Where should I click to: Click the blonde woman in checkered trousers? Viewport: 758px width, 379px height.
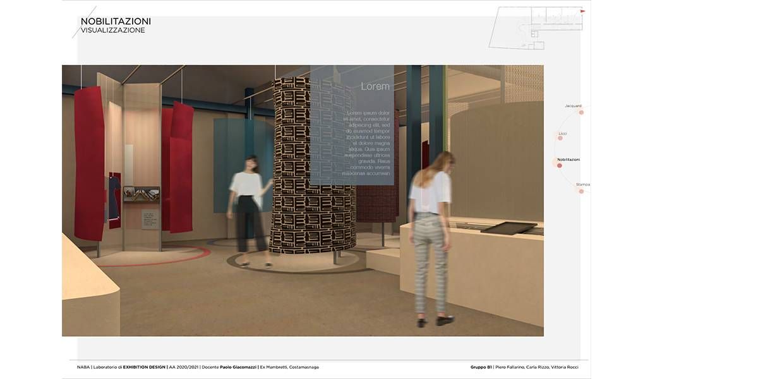click(431, 234)
